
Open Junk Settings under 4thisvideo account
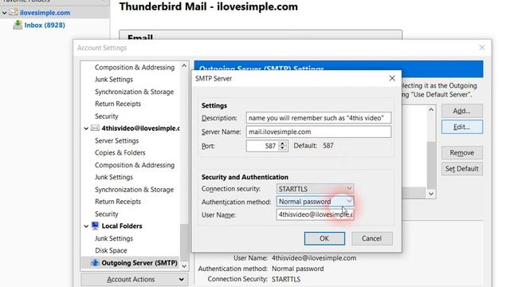(114, 177)
